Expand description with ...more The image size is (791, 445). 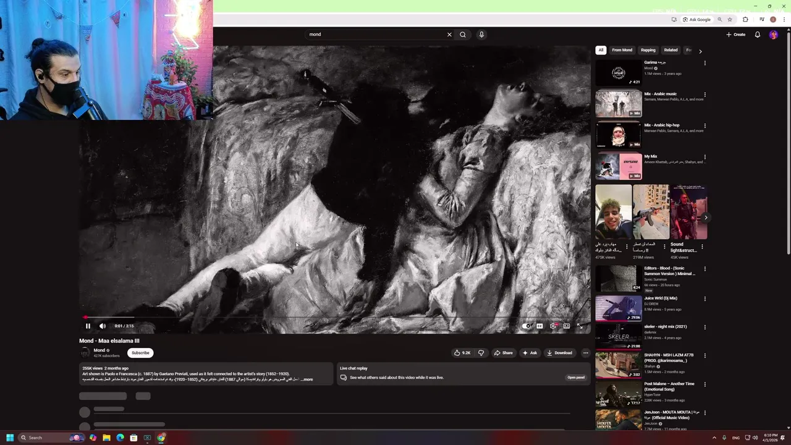307,379
